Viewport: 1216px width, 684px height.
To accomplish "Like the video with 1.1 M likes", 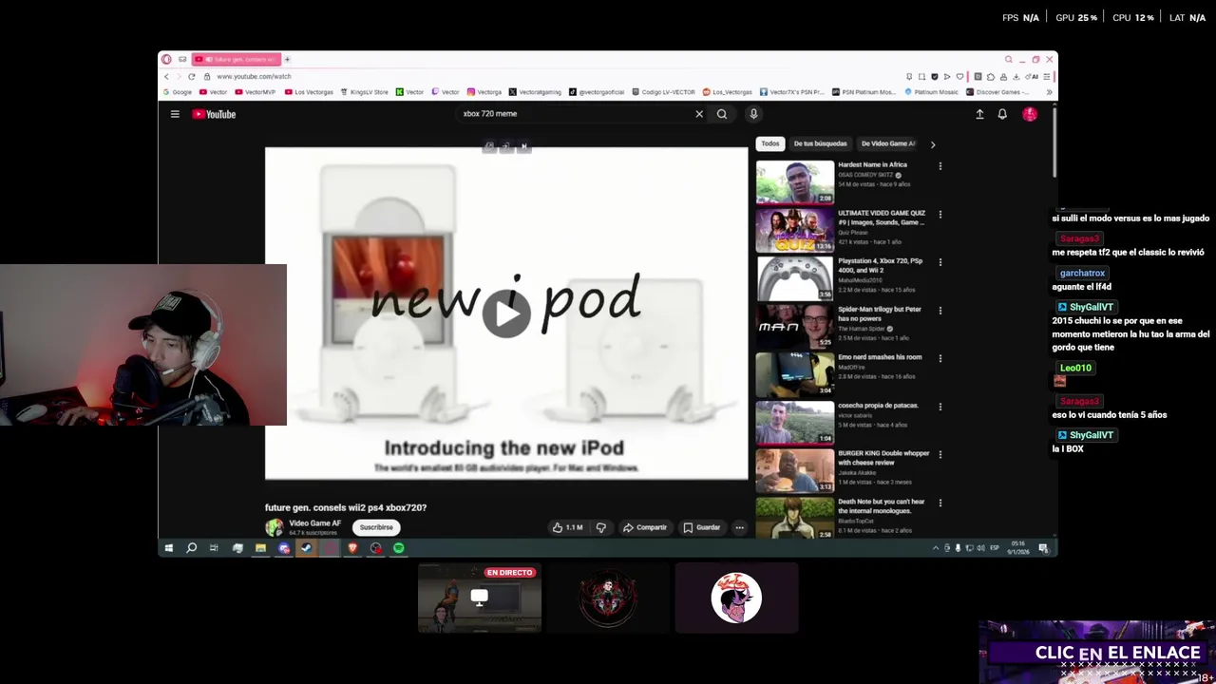I will (568, 527).
